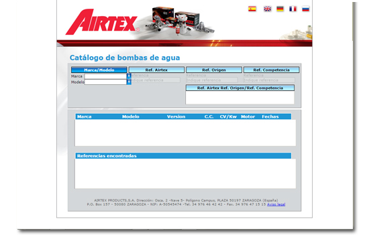Click the Airtex logo

coord(102,22)
